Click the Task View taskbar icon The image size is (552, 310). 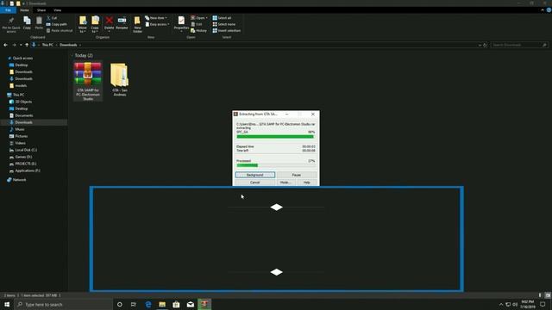[x=134, y=304]
